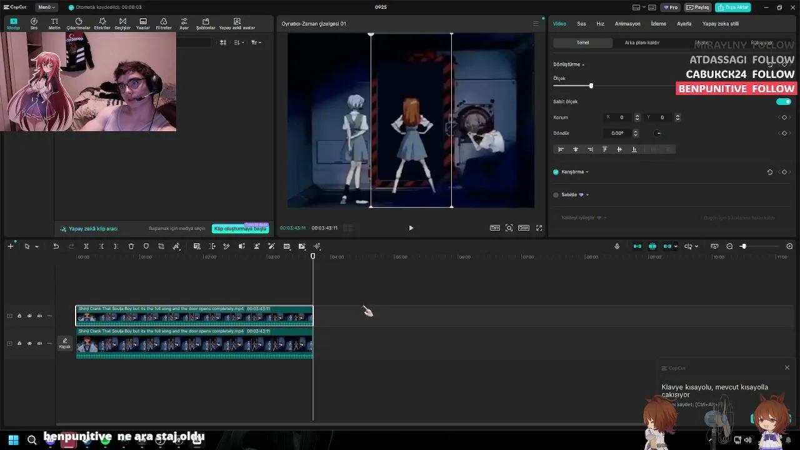
Task: Click the microphone voice-over record icon
Action: pos(617,246)
